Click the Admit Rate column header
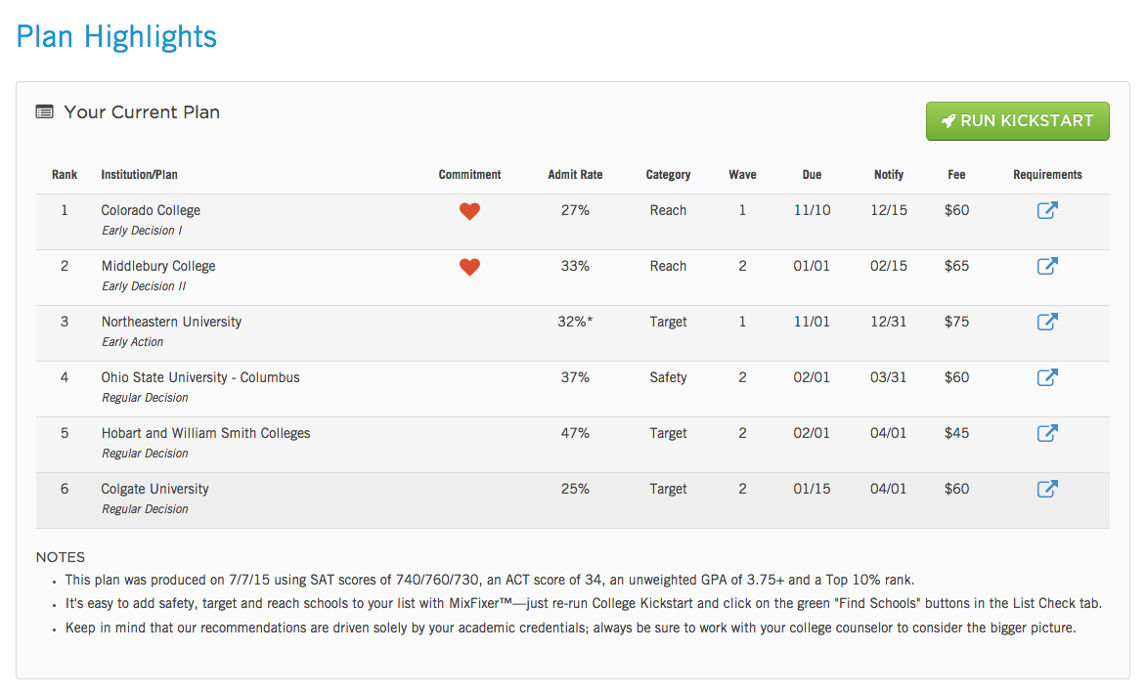1146x695 pixels. click(x=575, y=175)
